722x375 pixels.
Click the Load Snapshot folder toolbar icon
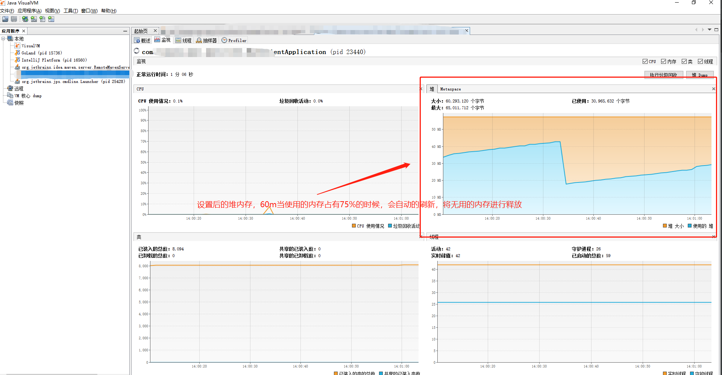pos(5,19)
